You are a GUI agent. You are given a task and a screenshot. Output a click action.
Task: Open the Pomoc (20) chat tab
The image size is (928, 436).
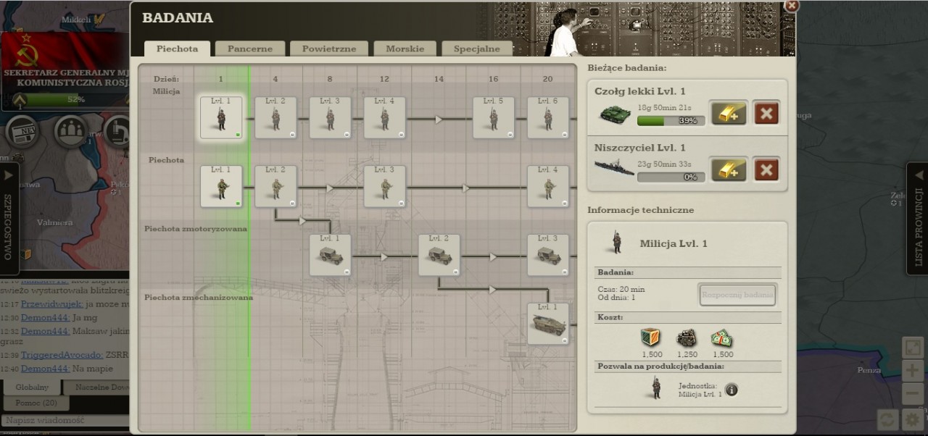36,403
